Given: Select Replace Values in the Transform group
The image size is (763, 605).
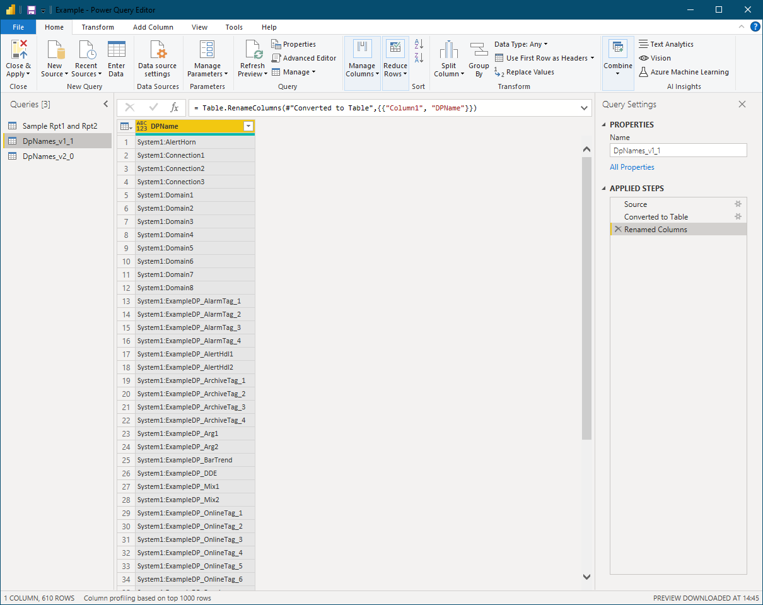Looking at the screenshot, I should point(528,72).
